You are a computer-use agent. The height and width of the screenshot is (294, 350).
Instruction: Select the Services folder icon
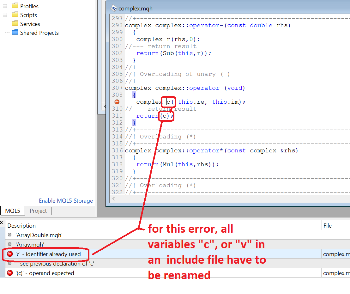[x=15, y=23]
